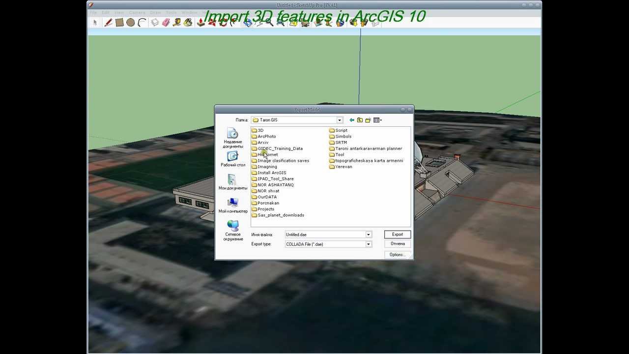Choose the Rectangle drawing tool
Screen dimensions: 629x354
[x=119, y=23]
